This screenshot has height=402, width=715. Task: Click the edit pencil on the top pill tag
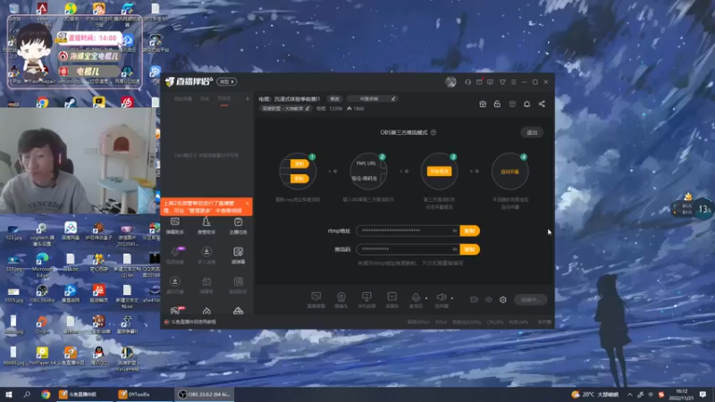pos(393,98)
